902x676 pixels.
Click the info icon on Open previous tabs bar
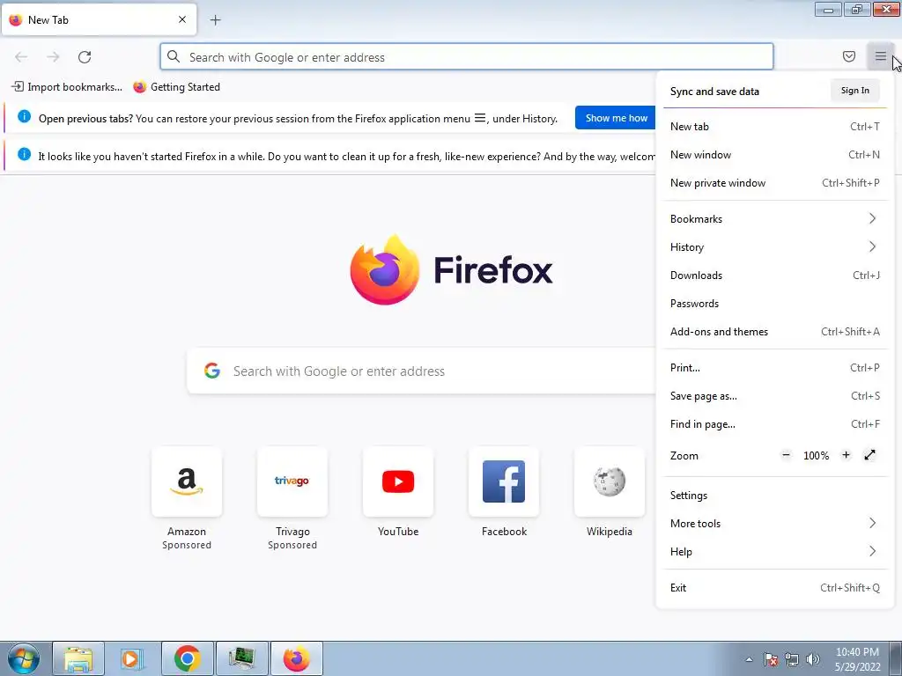pos(24,117)
